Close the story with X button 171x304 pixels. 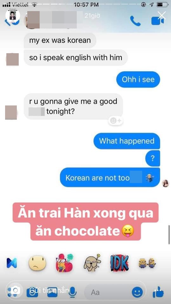point(162,15)
